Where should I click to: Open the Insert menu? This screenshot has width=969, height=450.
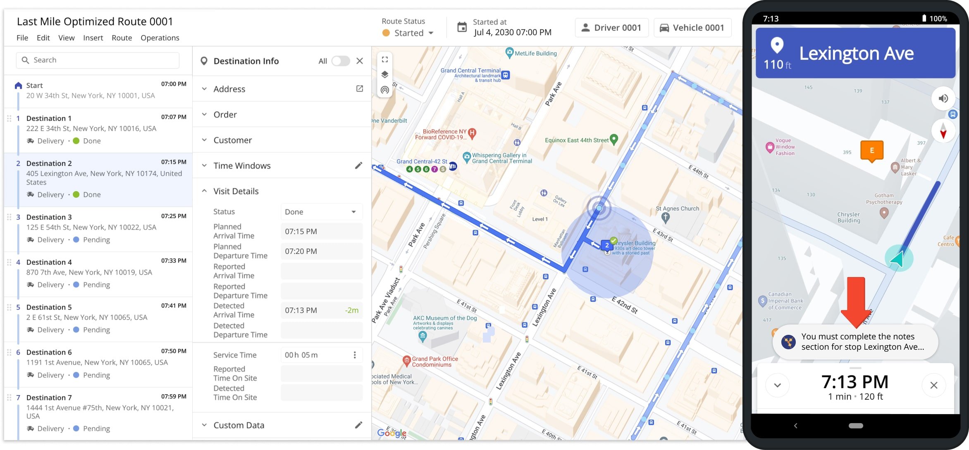click(x=93, y=38)
